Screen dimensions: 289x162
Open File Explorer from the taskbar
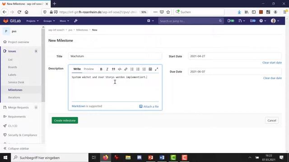click(128, 157)
